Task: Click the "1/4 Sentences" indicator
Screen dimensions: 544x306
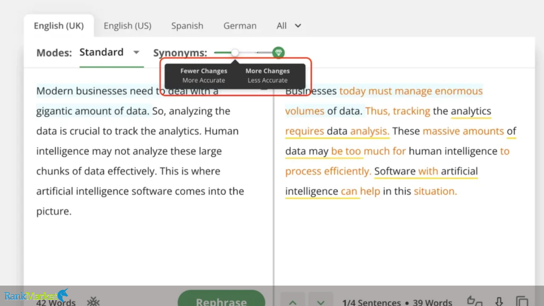Action: pyautogui.click(x=371, y=302)
